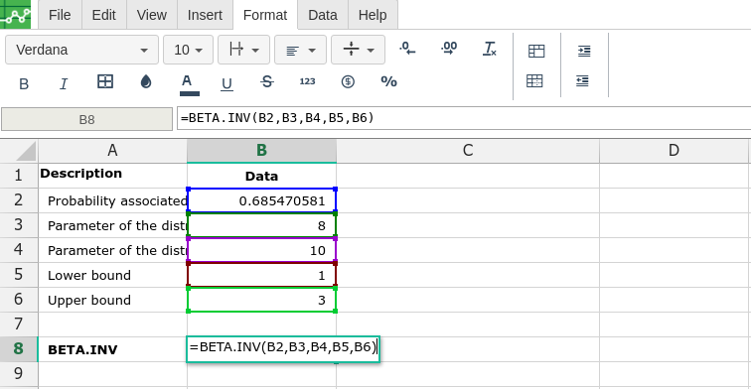Toggle bold formatting
Viewport: 751px width, 389px height.
pyautogui.click(x=24, y=83)
